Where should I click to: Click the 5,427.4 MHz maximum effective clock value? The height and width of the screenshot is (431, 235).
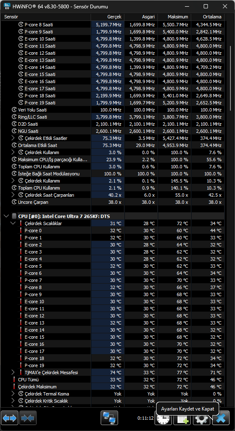coord(175,138)
